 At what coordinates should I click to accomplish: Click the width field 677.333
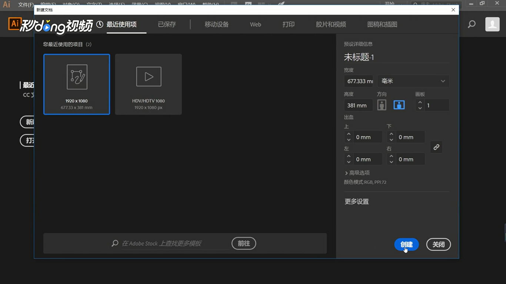pyautogui.click(x=359, y=81)
